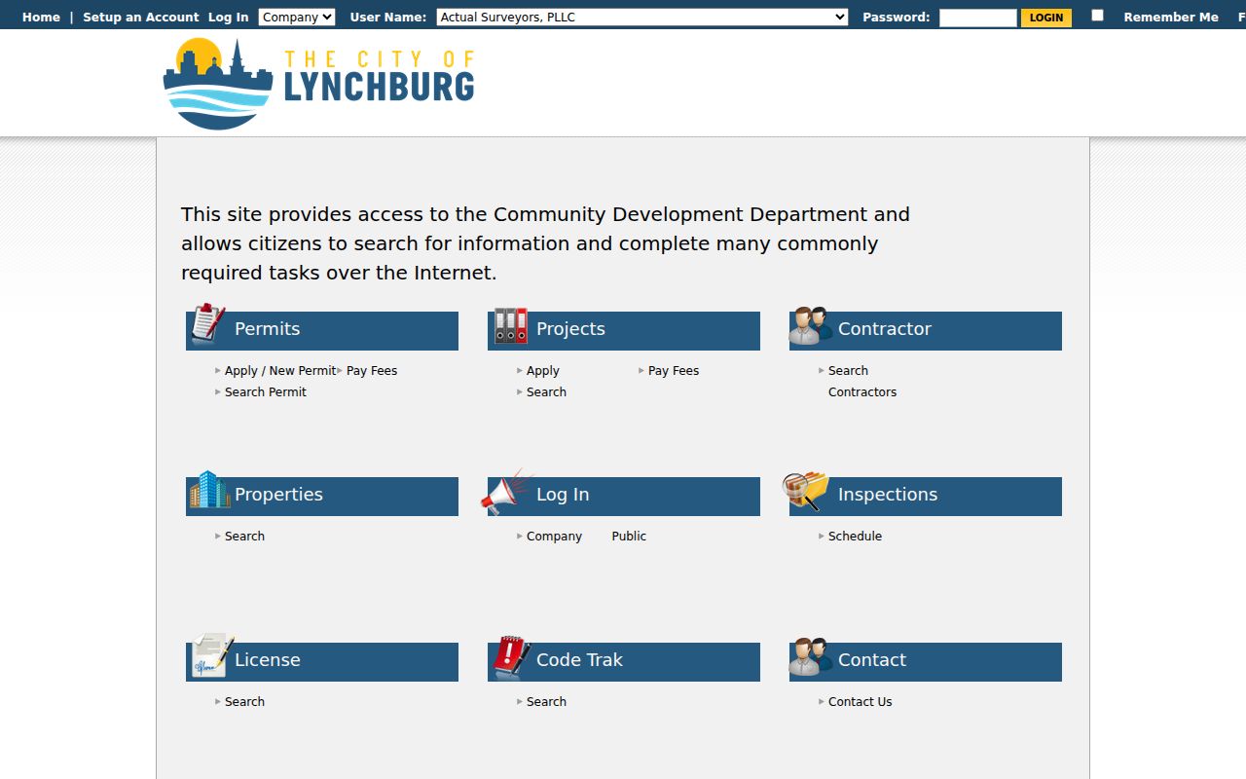Click the yellow LOGIN button
Image resolution: width=1246 pixels, height=779 pixels.
[1046, 18]
